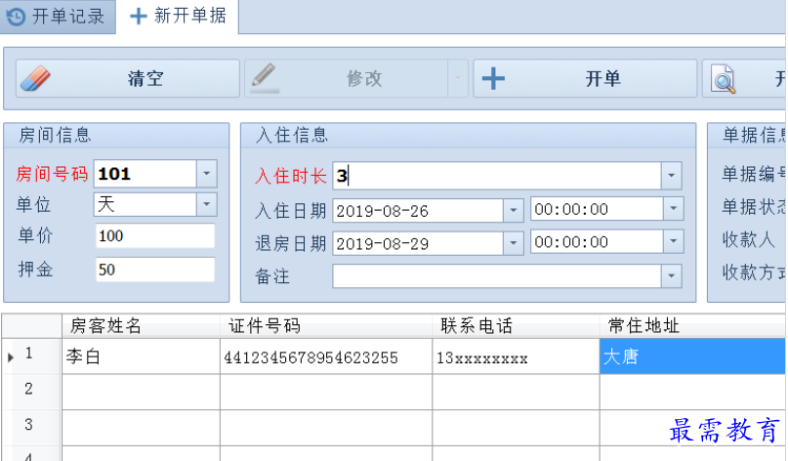The width and height of the screenshot is (788, 461).
Task: Open the 单位 dropdown list
Action: click(x=206, y=204)
